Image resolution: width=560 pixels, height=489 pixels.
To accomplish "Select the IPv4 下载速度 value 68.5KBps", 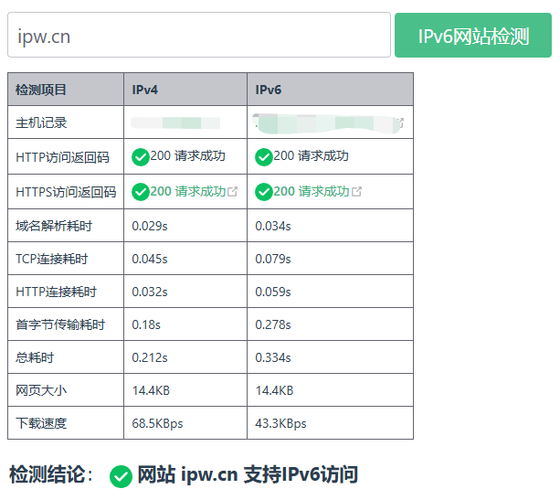I will 158,423.
